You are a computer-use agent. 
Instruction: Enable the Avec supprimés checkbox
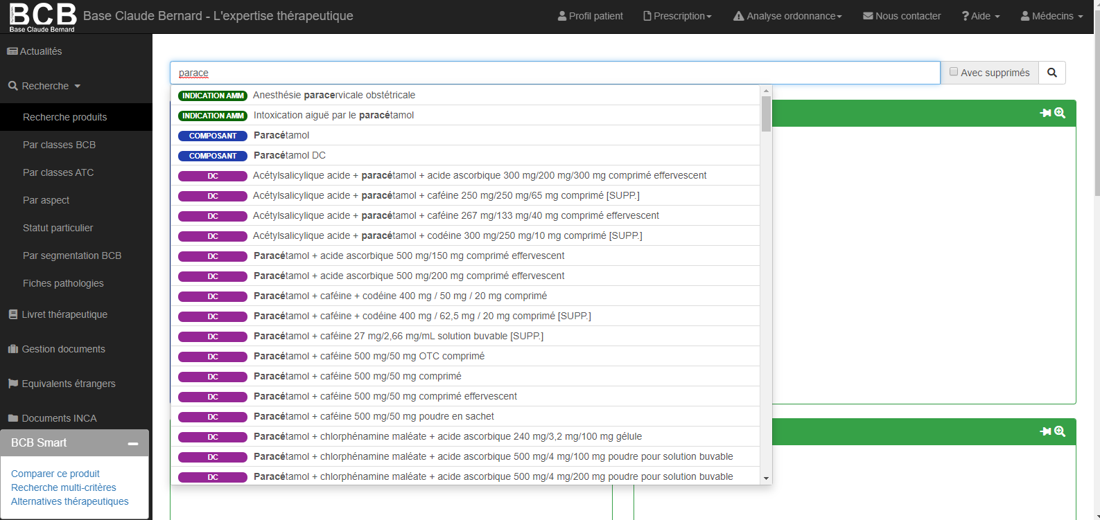coord(954,72)
